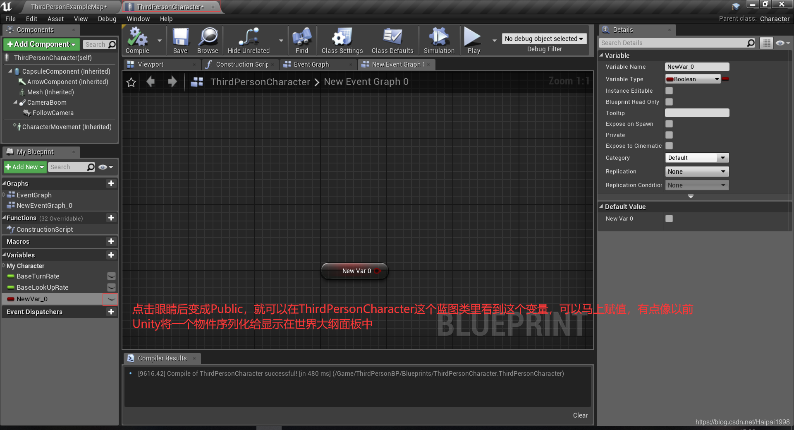This screenshot has height=430, width=794.
Task: Expand the EventGraph tree item
Action: tap(4, 195)
